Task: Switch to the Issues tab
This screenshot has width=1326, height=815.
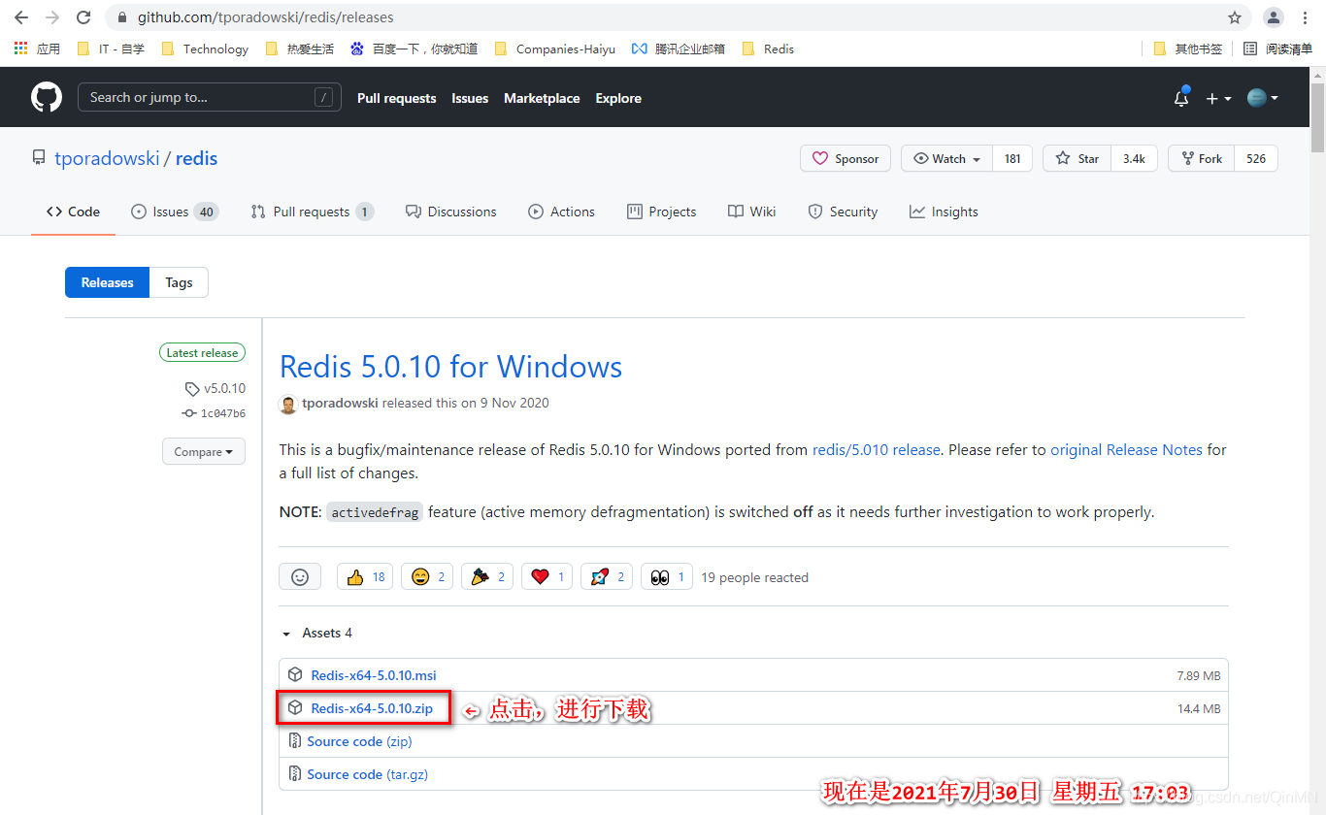Action: click(174, 212)
